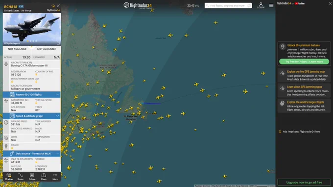Click the Keyboard shortcuts link on map footer
333x187 pixels.
tap(203, 186)
